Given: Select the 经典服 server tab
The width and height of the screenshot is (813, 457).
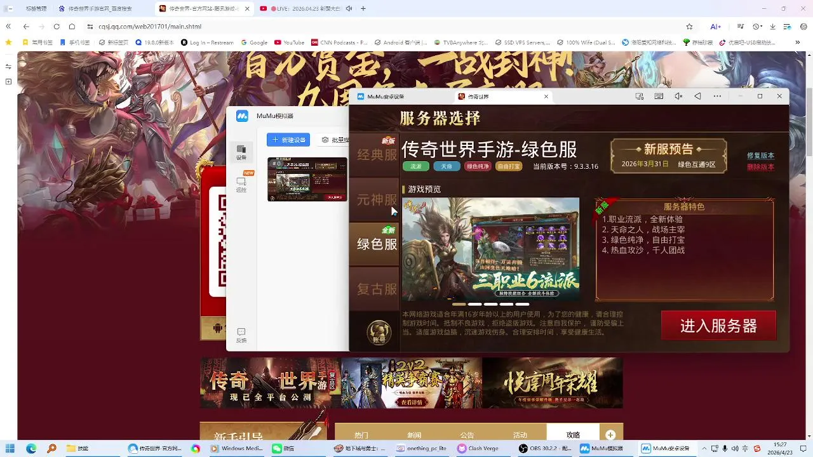Looking at the screenshot, I should coord(375,155).
